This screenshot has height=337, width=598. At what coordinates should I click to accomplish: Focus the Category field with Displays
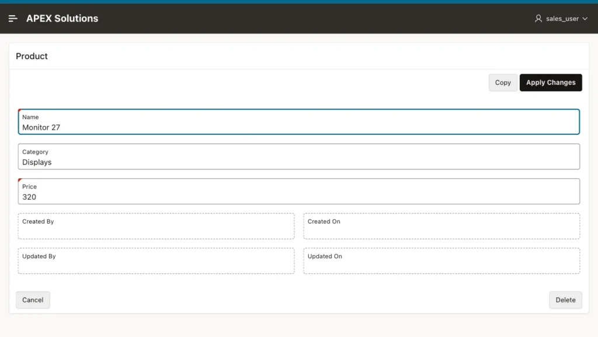click(x=298, y=157)
